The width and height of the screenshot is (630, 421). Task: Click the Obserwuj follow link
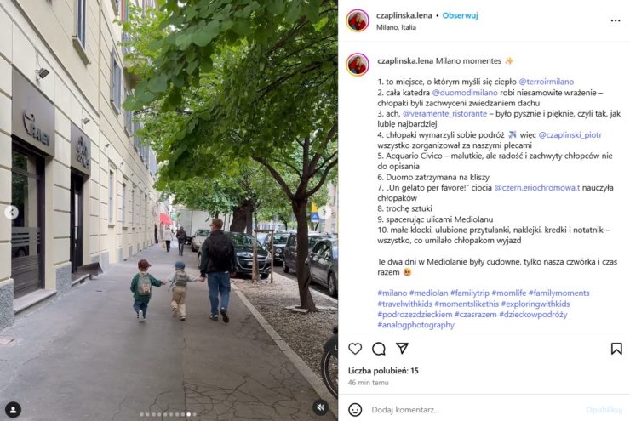click(460, 15)
